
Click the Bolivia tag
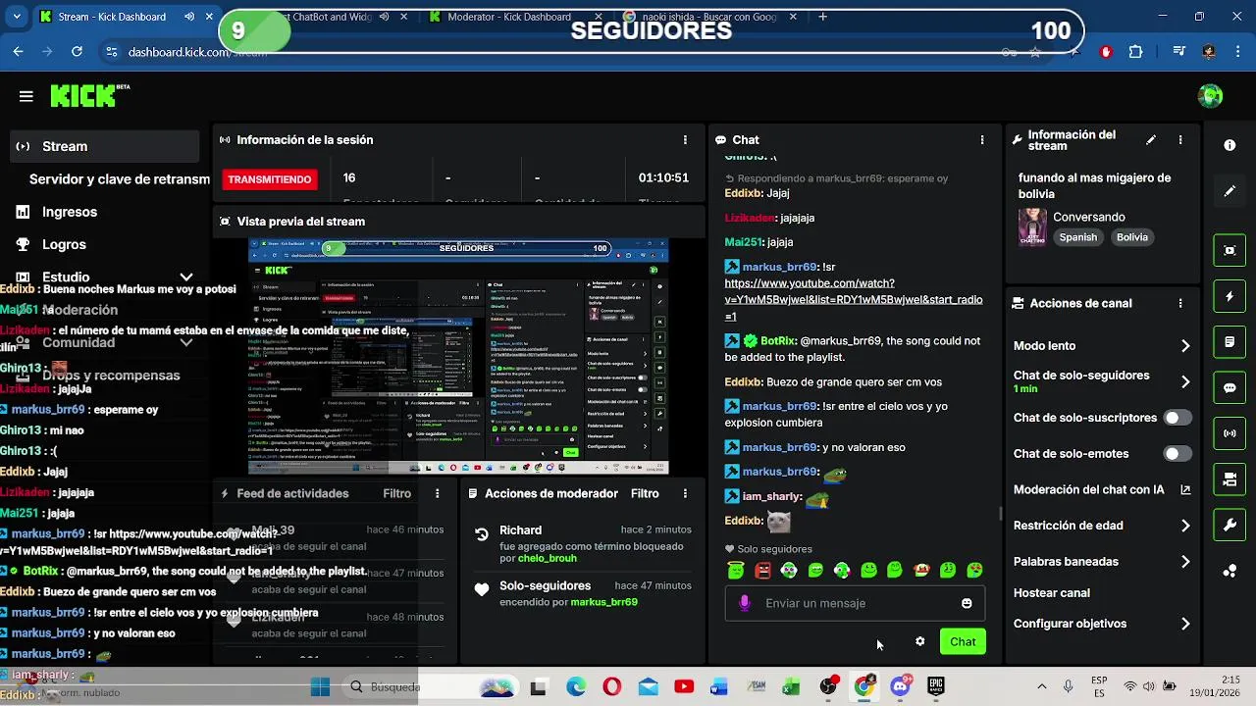(x=1131, y=237)
